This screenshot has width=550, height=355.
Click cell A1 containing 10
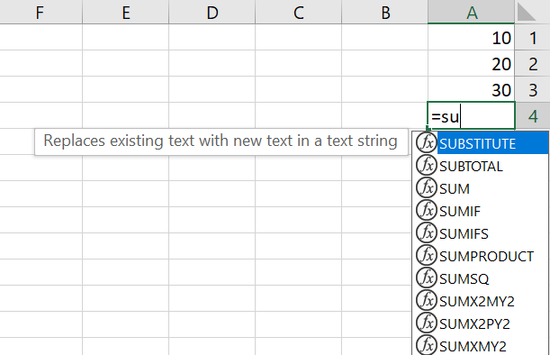[472, 37]
